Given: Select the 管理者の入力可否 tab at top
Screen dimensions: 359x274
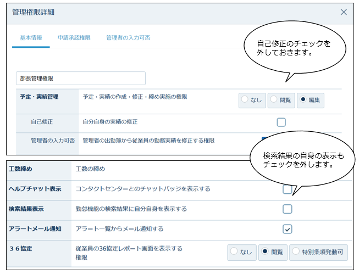Looking at the screenshot, I should click(128, 38).
